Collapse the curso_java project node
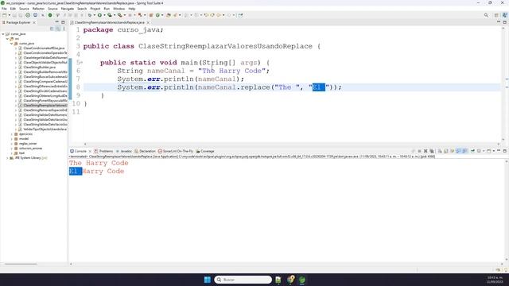This screenshot has width=509, height=286. pos(3,33)
